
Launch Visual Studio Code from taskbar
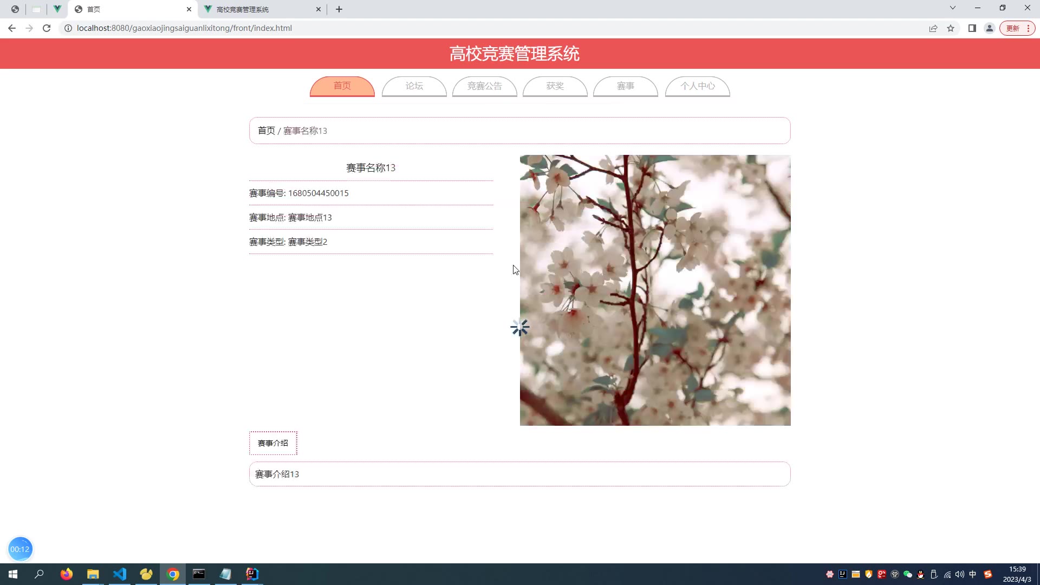click(120, 574)
